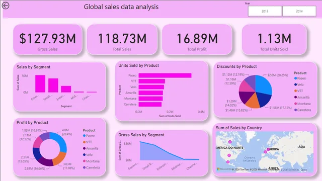This screenshot has width=322, height=181.
Task: Click the orange pie slice in Discounts by Product
Action: click(253, 102)
